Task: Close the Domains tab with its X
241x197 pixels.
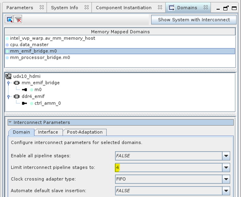Action: pyautogui.click(x=206, y=8)
